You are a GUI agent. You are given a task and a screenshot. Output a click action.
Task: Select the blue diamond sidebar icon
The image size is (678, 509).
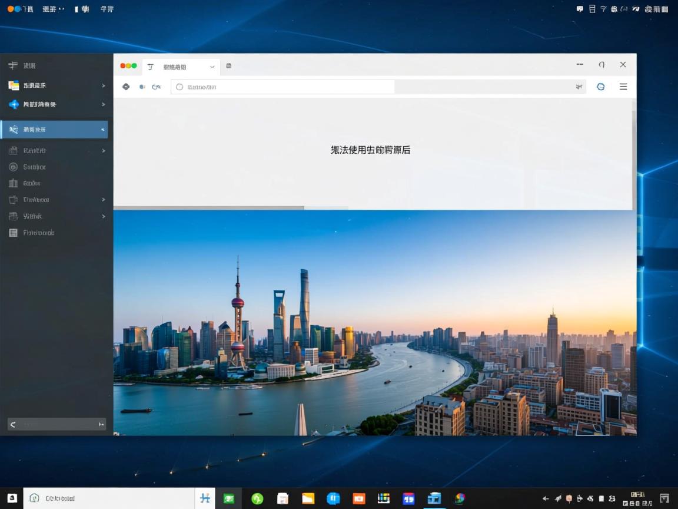(x=13, y=104)
